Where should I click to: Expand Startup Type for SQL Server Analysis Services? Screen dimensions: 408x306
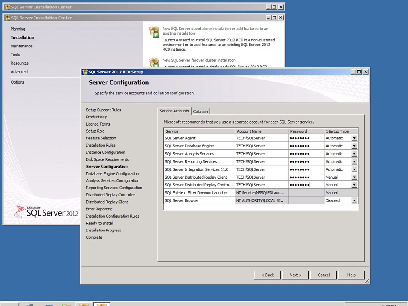[x=354, y=154]
